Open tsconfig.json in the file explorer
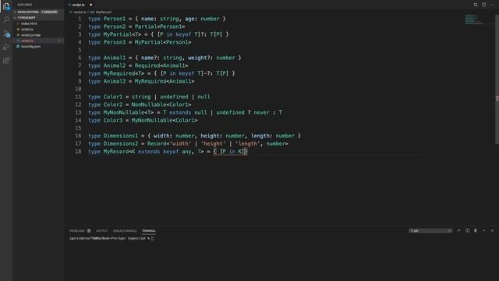499x281 pixels. 30,47
